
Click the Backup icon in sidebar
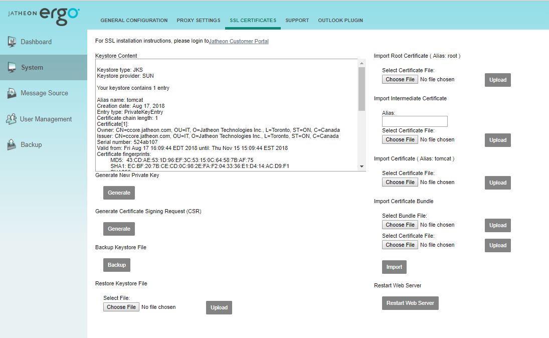12,144
